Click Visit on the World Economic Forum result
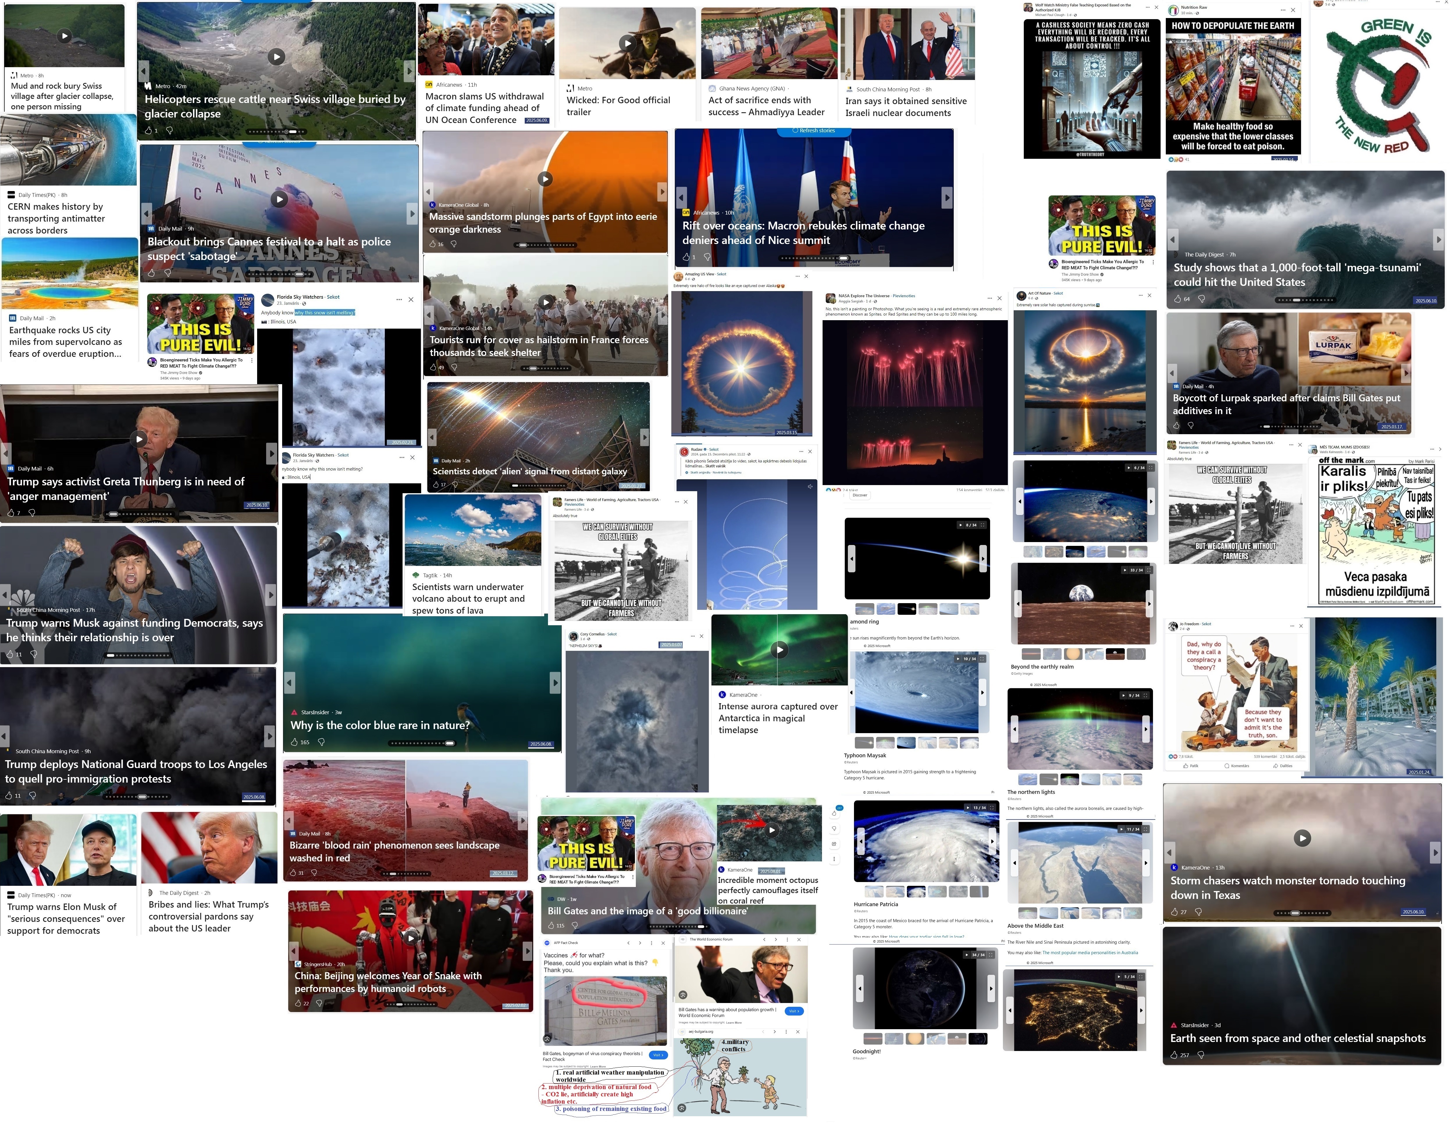The height and width of the screenshot is (1133, 1452). click(x=794, y=1011)
